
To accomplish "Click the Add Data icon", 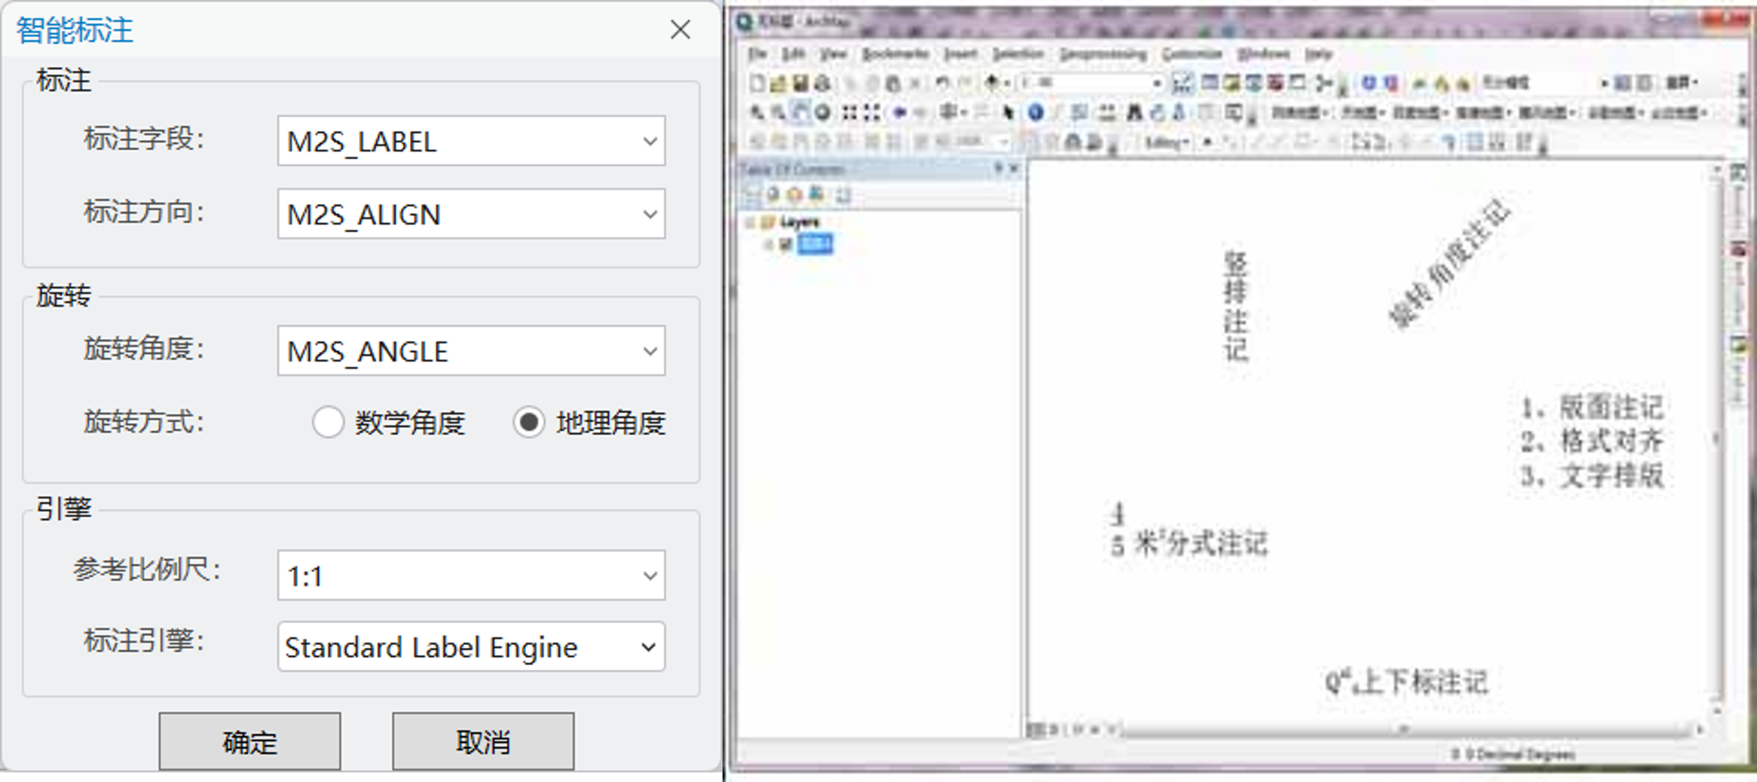I will coord(992,83).
